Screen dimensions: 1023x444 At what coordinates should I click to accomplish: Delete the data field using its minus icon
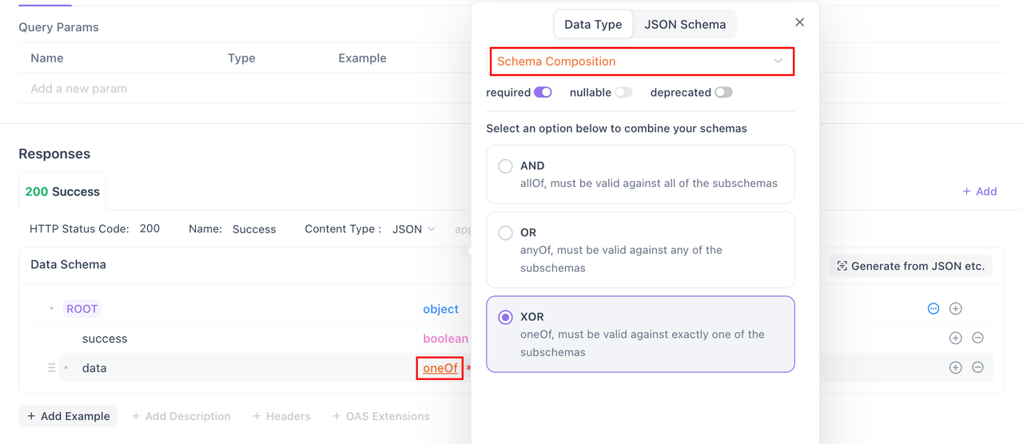pos(977,367)
